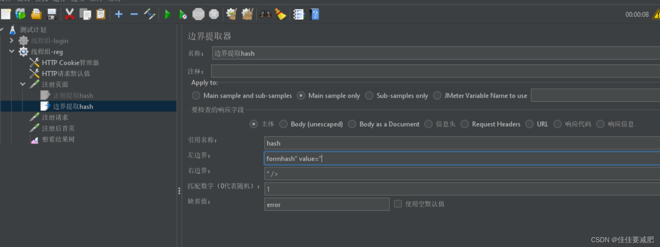Viewport: 660px width, 247px height.
Task: Open the Templates icon
Action: [21, 14]
